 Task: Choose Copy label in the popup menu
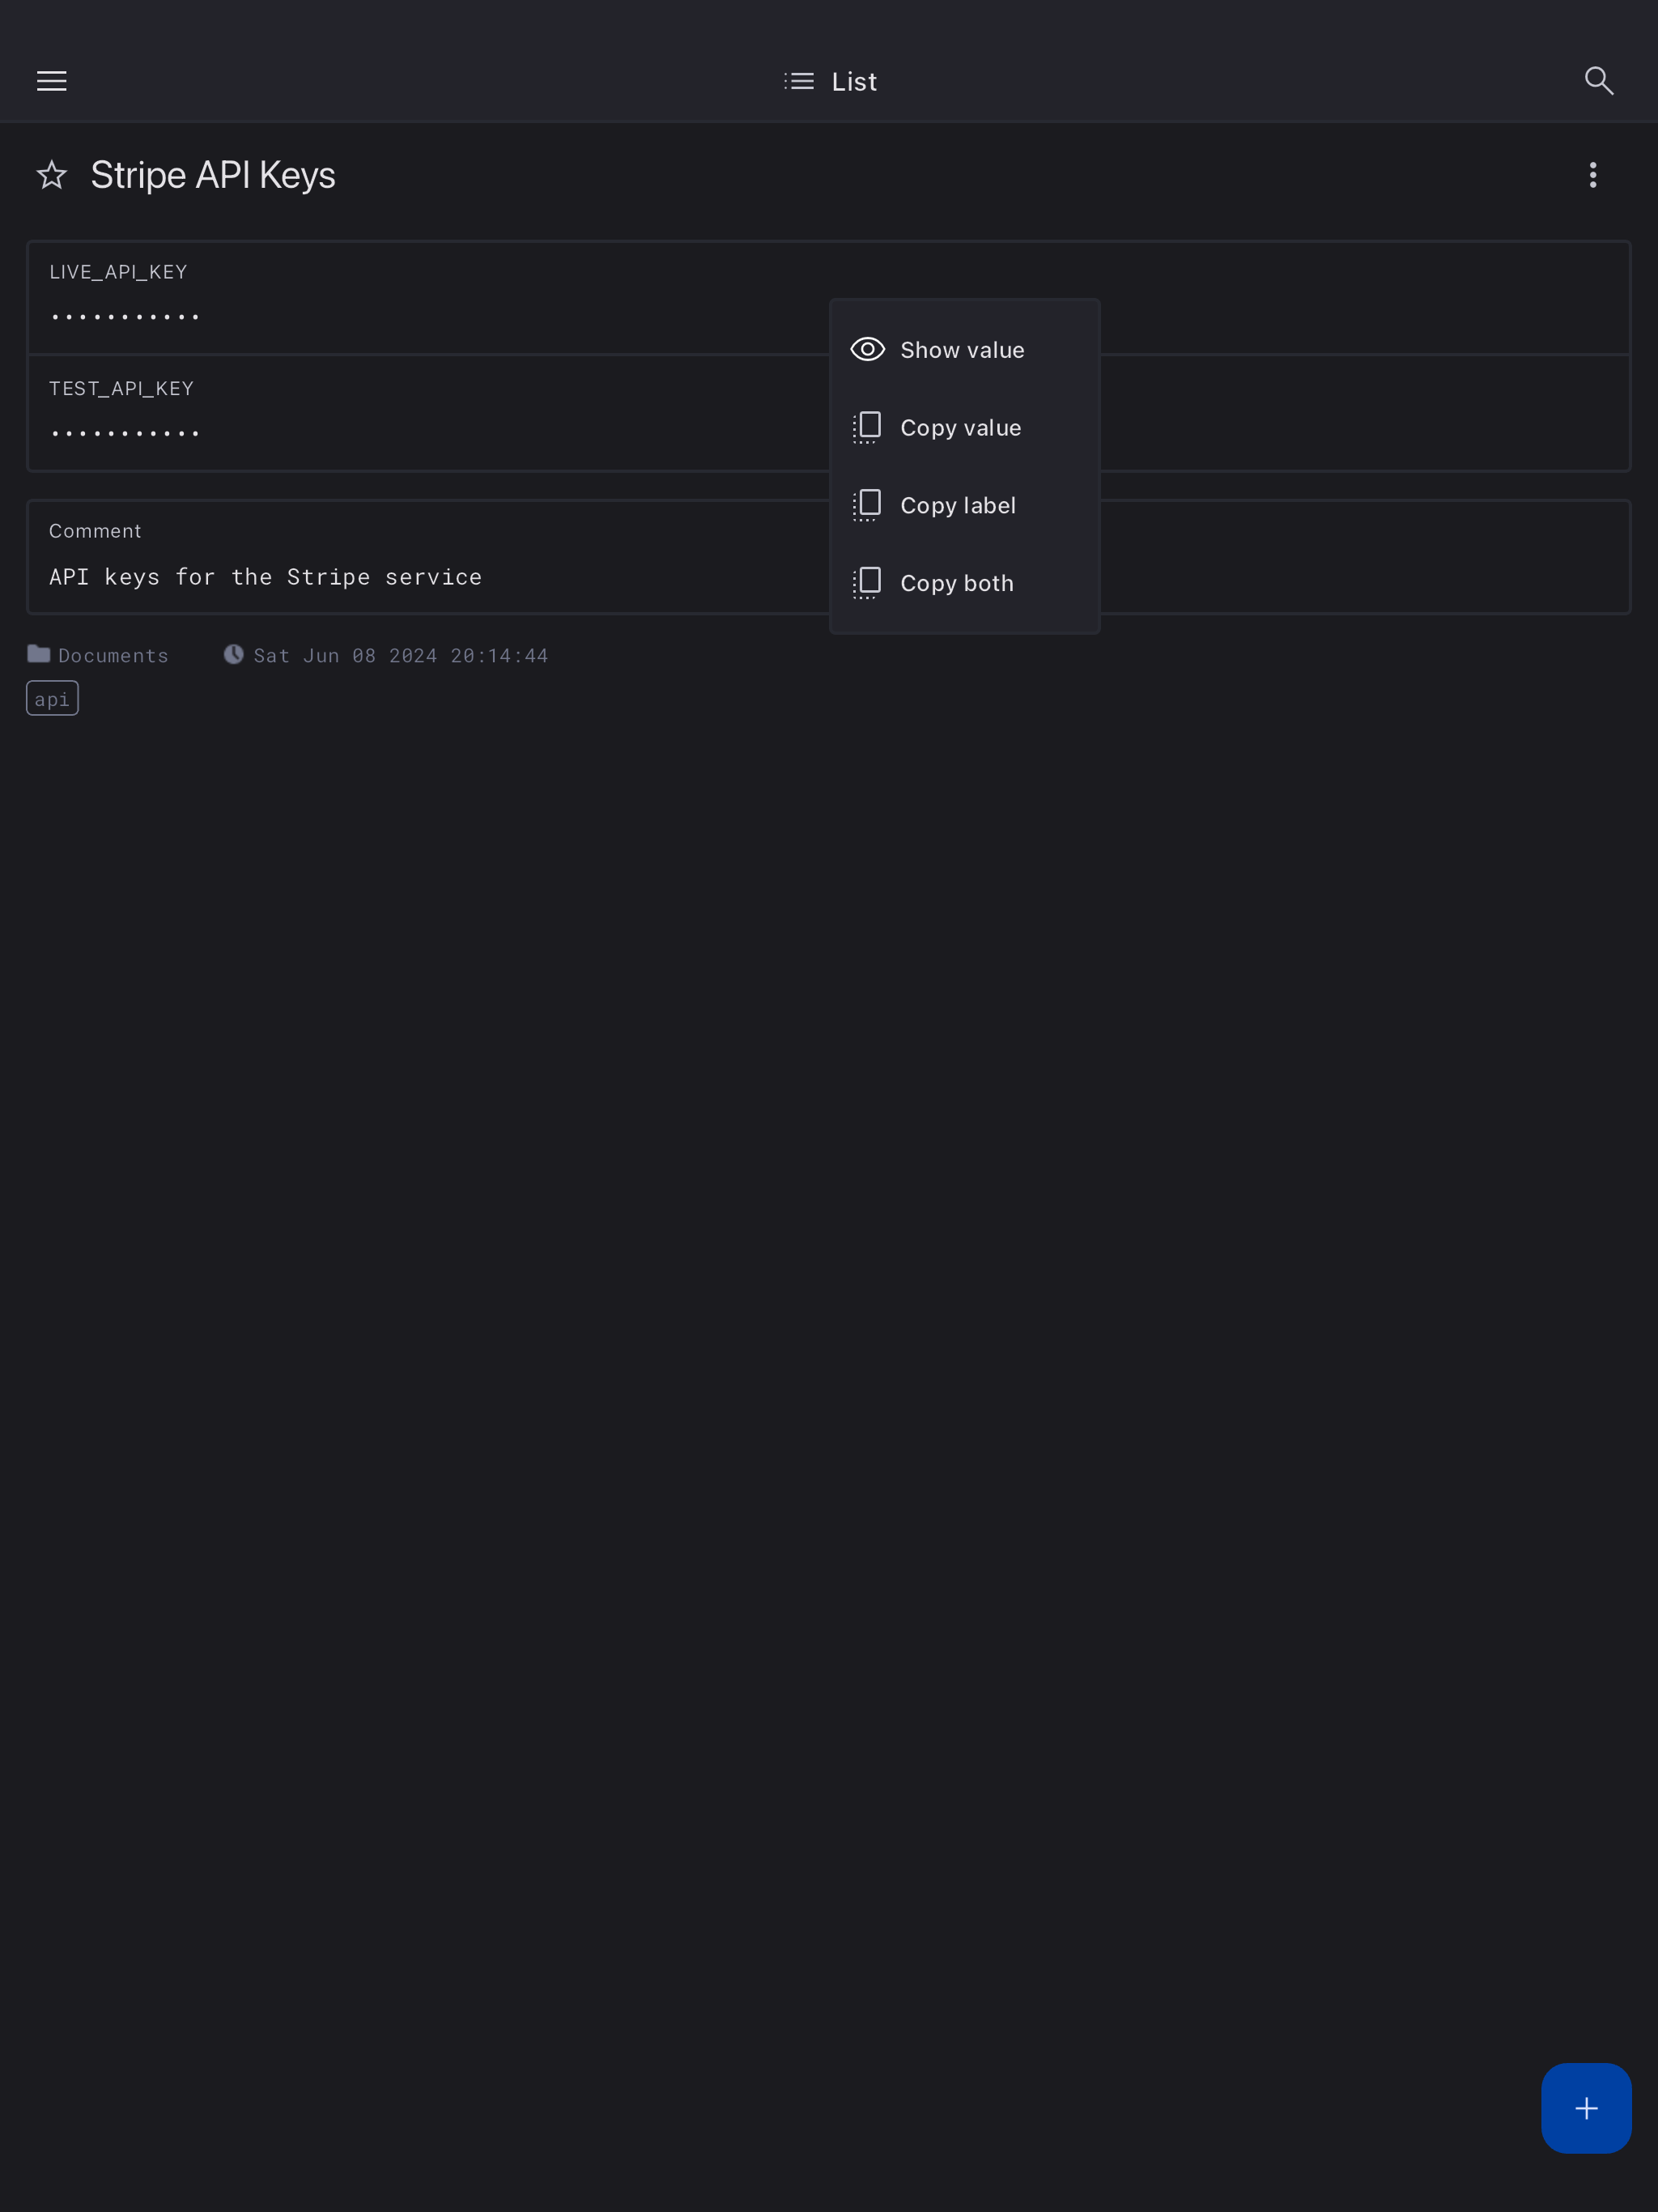click(957, 506)
